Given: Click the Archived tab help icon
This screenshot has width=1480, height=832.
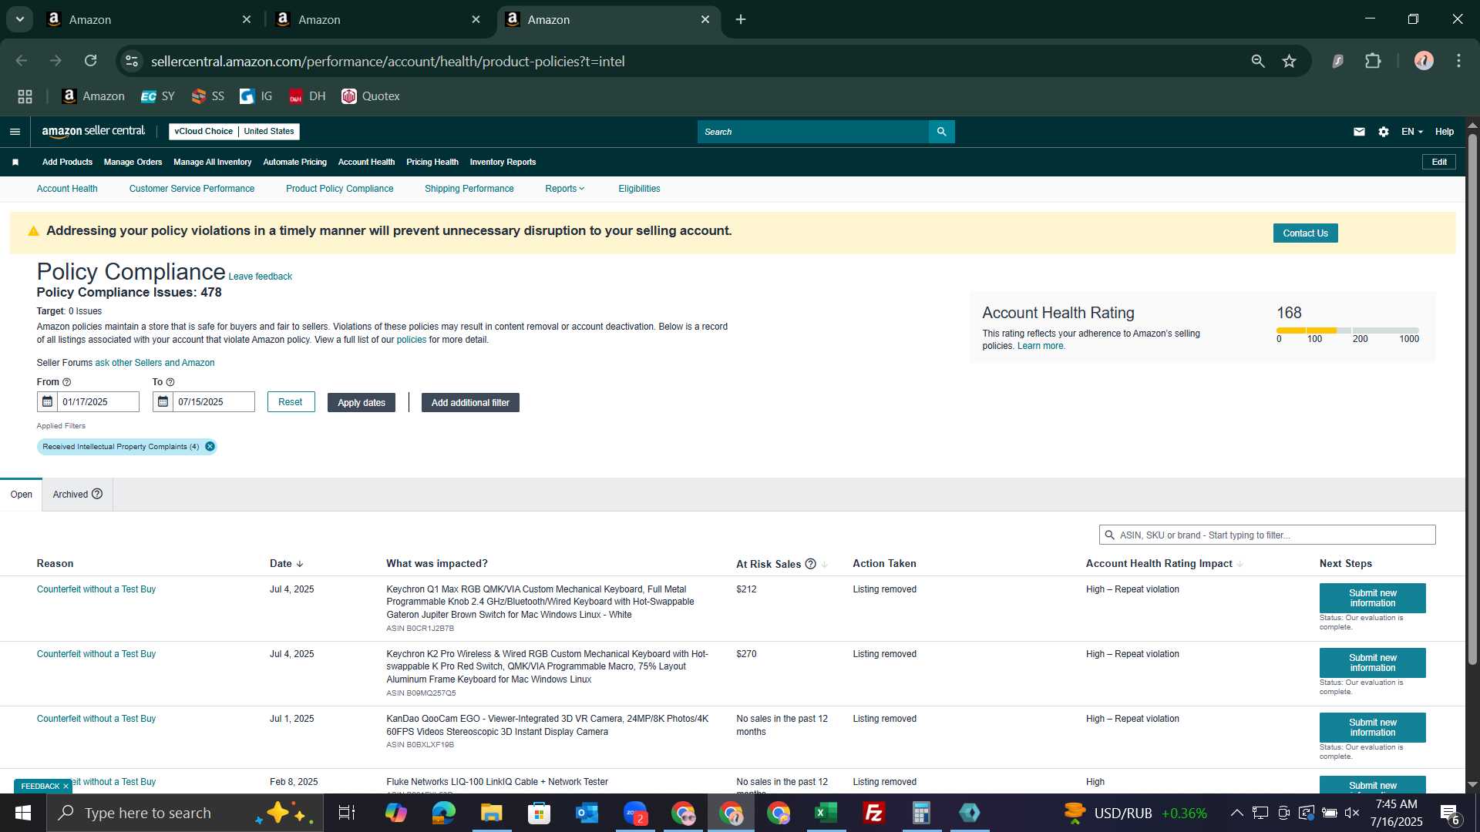Looking at the screenshot, I should pos(97,494).
